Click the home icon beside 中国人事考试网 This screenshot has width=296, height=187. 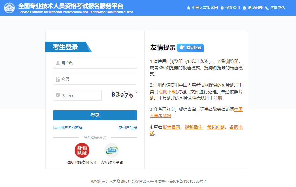[189, 8]
